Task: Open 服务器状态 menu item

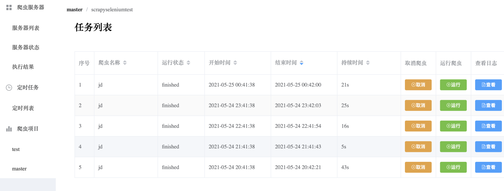Action: [x=26, y=47]
